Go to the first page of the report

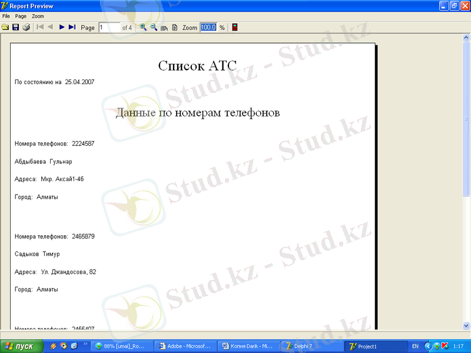tap(40, 27)
